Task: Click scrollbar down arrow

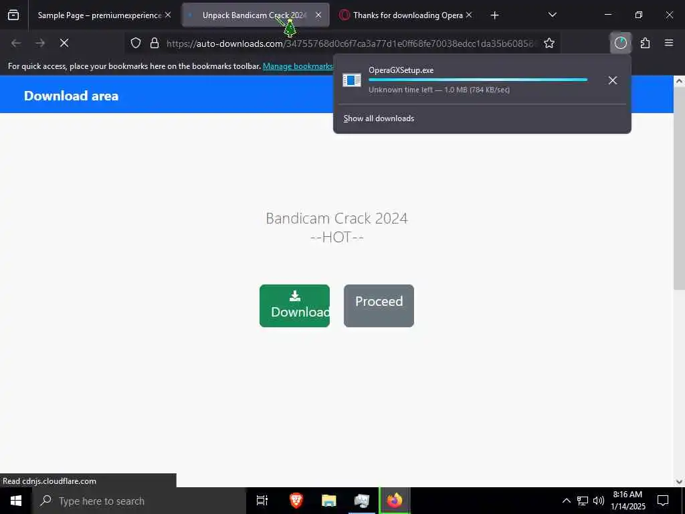Action: [x=680, y=482]
